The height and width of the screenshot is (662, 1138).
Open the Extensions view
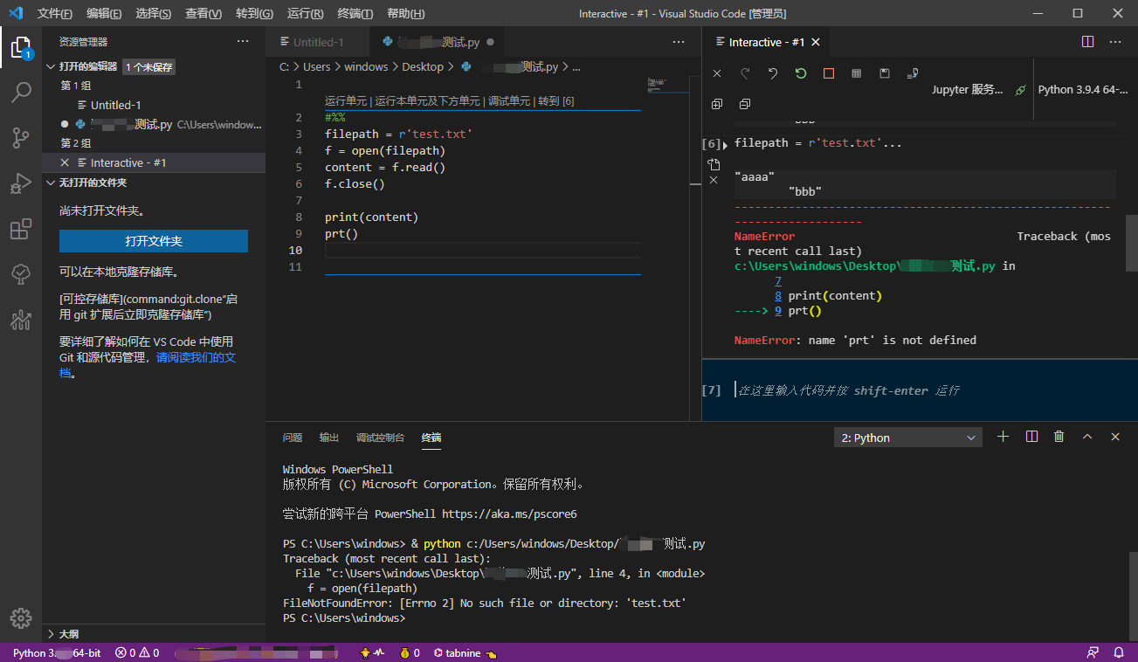click(x=21, y=229)
